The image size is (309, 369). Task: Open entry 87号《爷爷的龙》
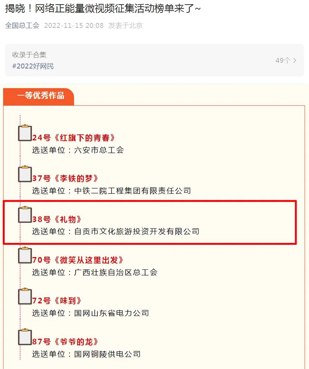pos(65,342)
